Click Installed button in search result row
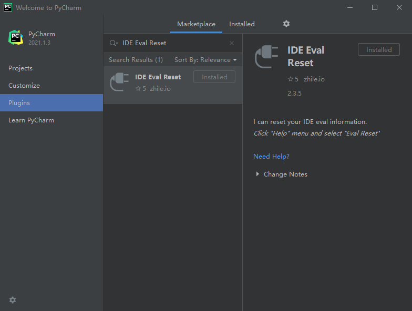The width and height of the screenshot is (412, 311). 214,77
